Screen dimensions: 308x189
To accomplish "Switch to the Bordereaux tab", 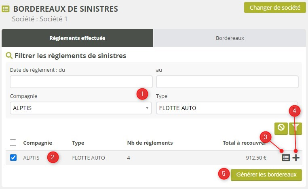I will click(x=230, y=38).
